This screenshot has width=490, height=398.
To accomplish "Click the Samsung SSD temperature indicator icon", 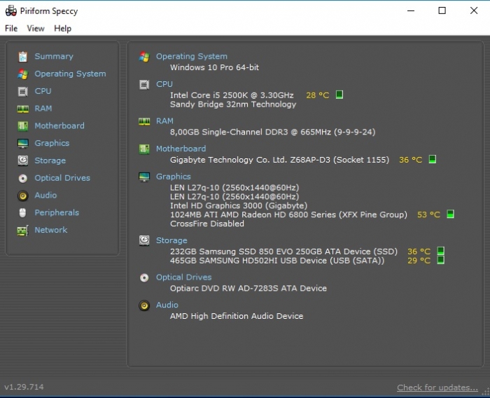I will pyautogui.click(x=440, y=251).
